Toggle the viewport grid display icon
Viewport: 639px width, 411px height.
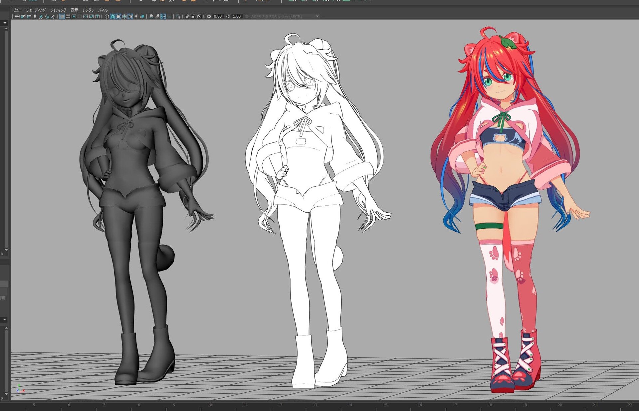click(x=62, y=16)
